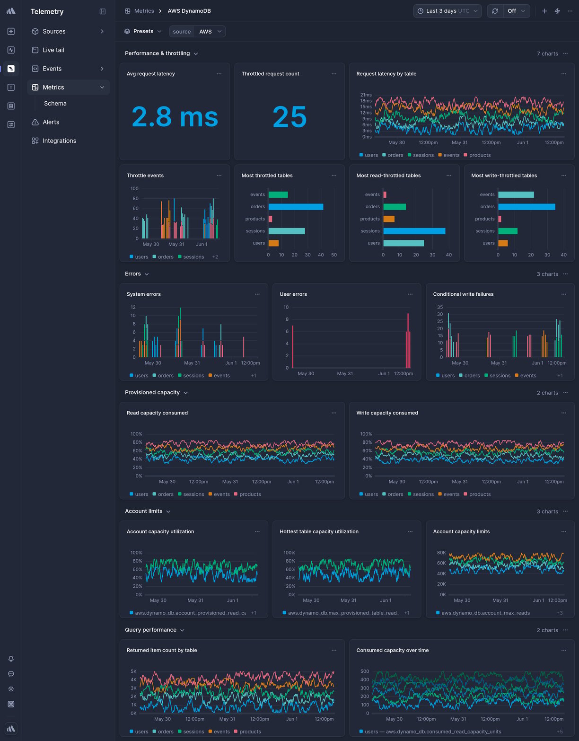Open Write capacity consumed chart menu
This screenshot has width=579, height=741.
point(563,413)
